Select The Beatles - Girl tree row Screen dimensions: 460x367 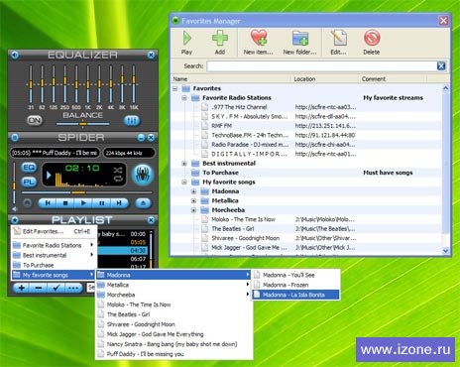[306, 229]
